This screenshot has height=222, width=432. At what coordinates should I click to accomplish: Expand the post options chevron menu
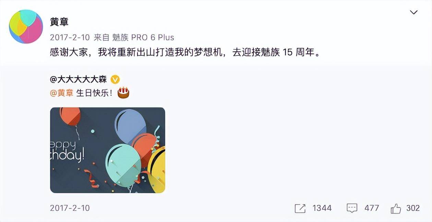pyautogui.click(x=414, y=12)
